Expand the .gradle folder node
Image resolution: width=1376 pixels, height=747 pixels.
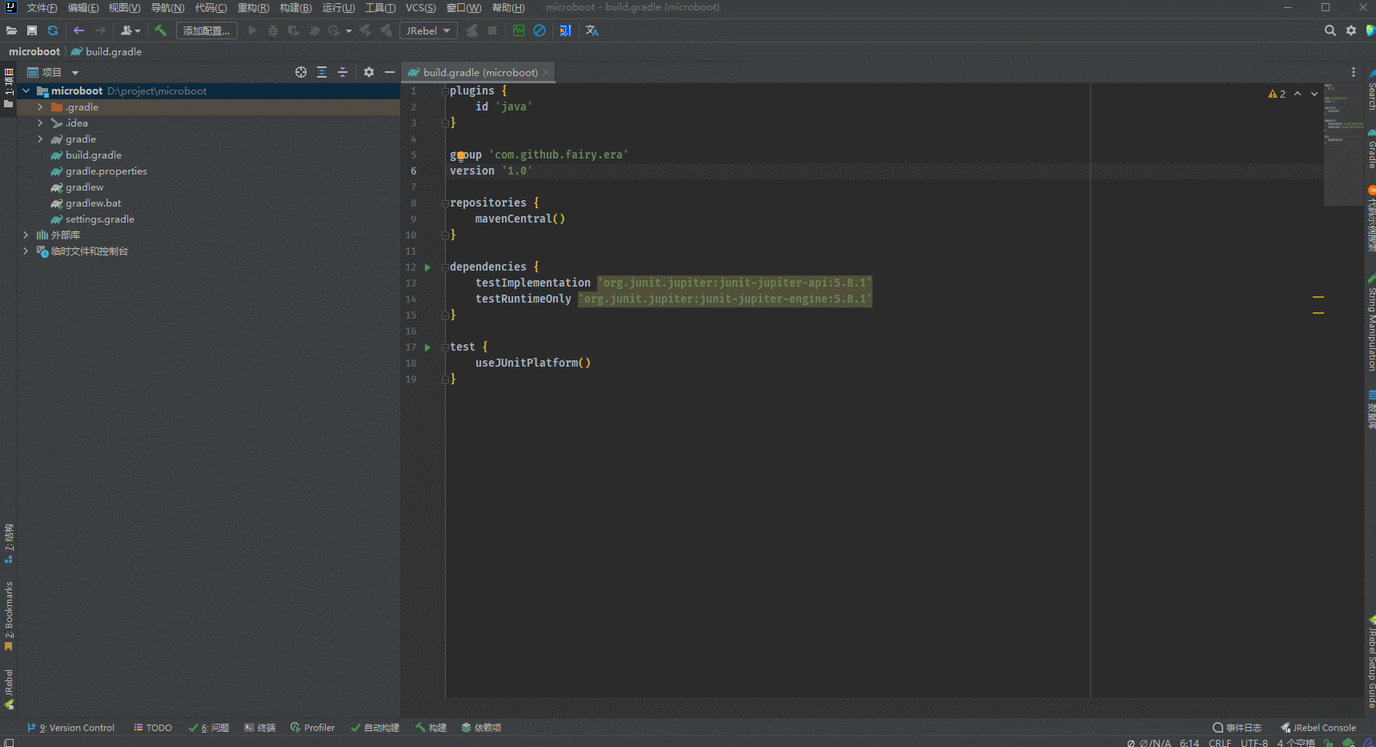click(x=40, y=107)
